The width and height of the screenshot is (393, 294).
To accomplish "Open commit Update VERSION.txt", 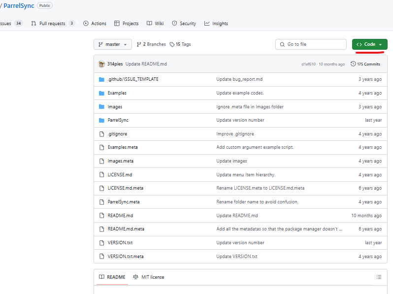I will click(237, 257).
